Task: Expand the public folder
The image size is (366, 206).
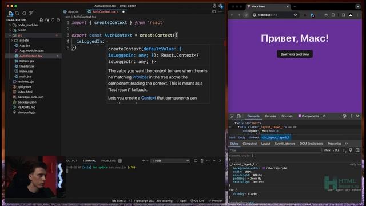Action: coord(10,30)
